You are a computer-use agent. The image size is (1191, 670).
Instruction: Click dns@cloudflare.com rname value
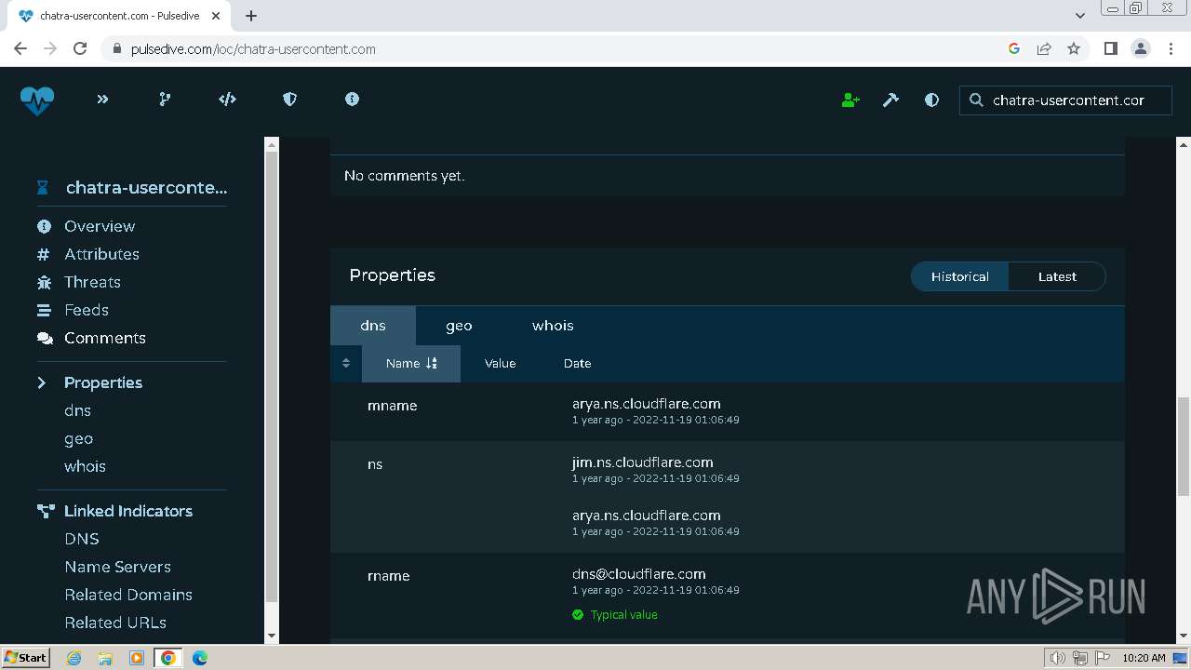coord(639,574)
